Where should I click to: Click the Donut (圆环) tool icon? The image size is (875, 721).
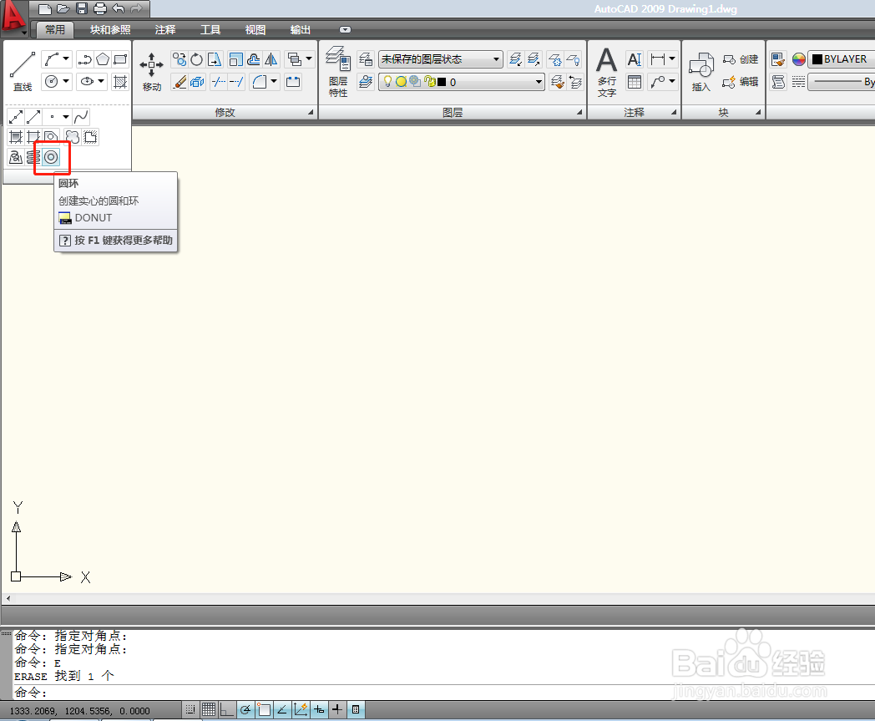click(51, 157)
